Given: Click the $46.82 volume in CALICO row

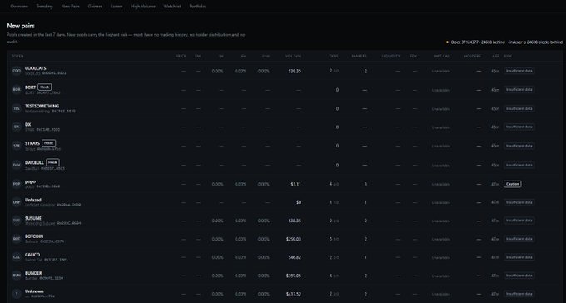Looking at the screenshot, I should [x=295, y=257].
